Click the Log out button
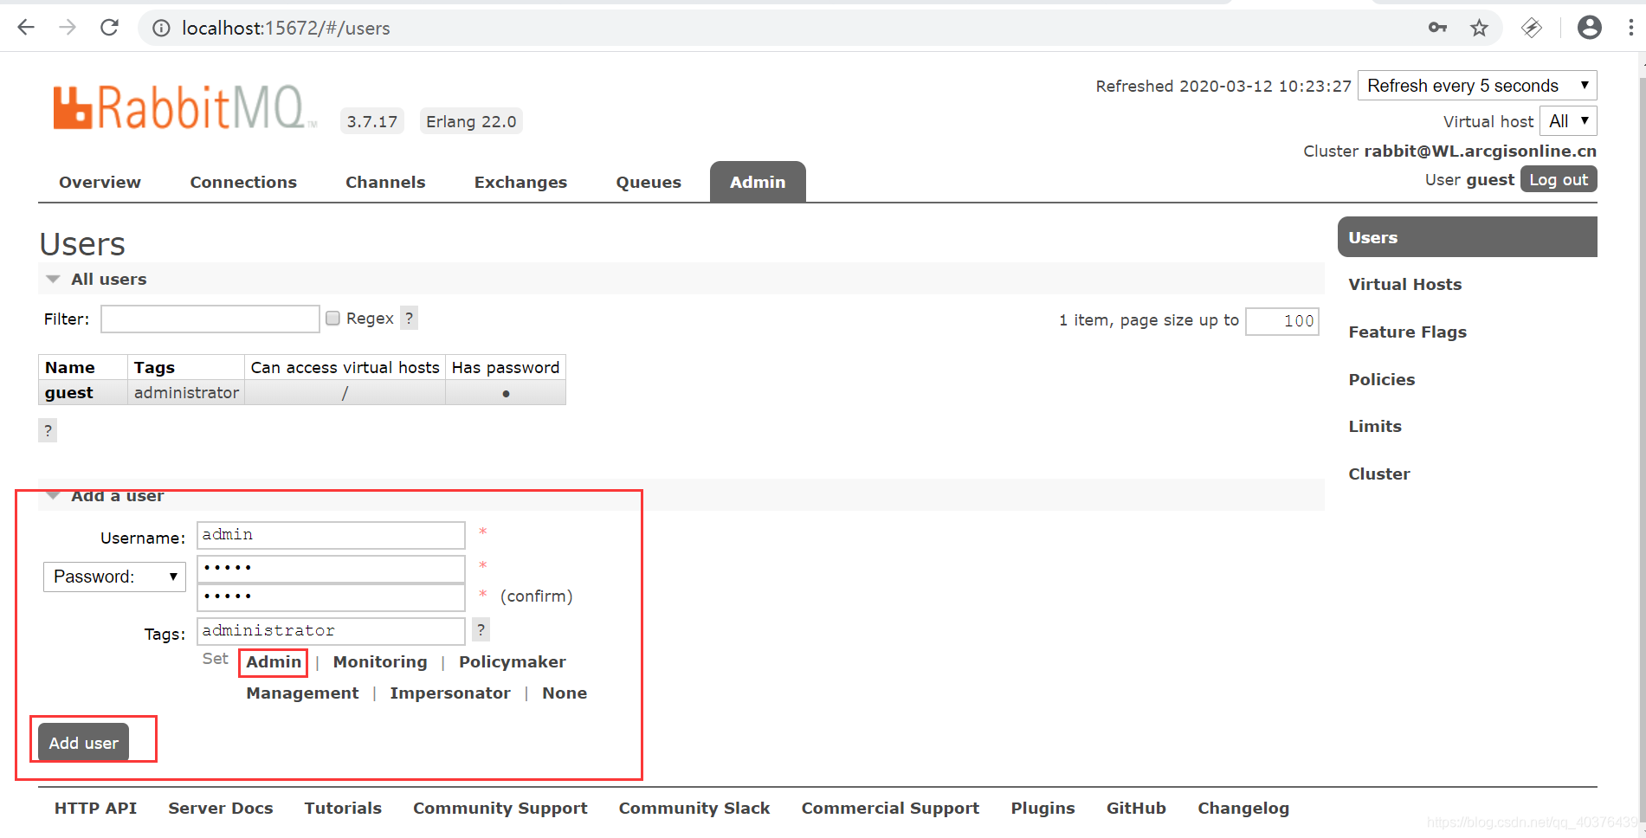This screenshot has height=838, width=1646. 1559,179
